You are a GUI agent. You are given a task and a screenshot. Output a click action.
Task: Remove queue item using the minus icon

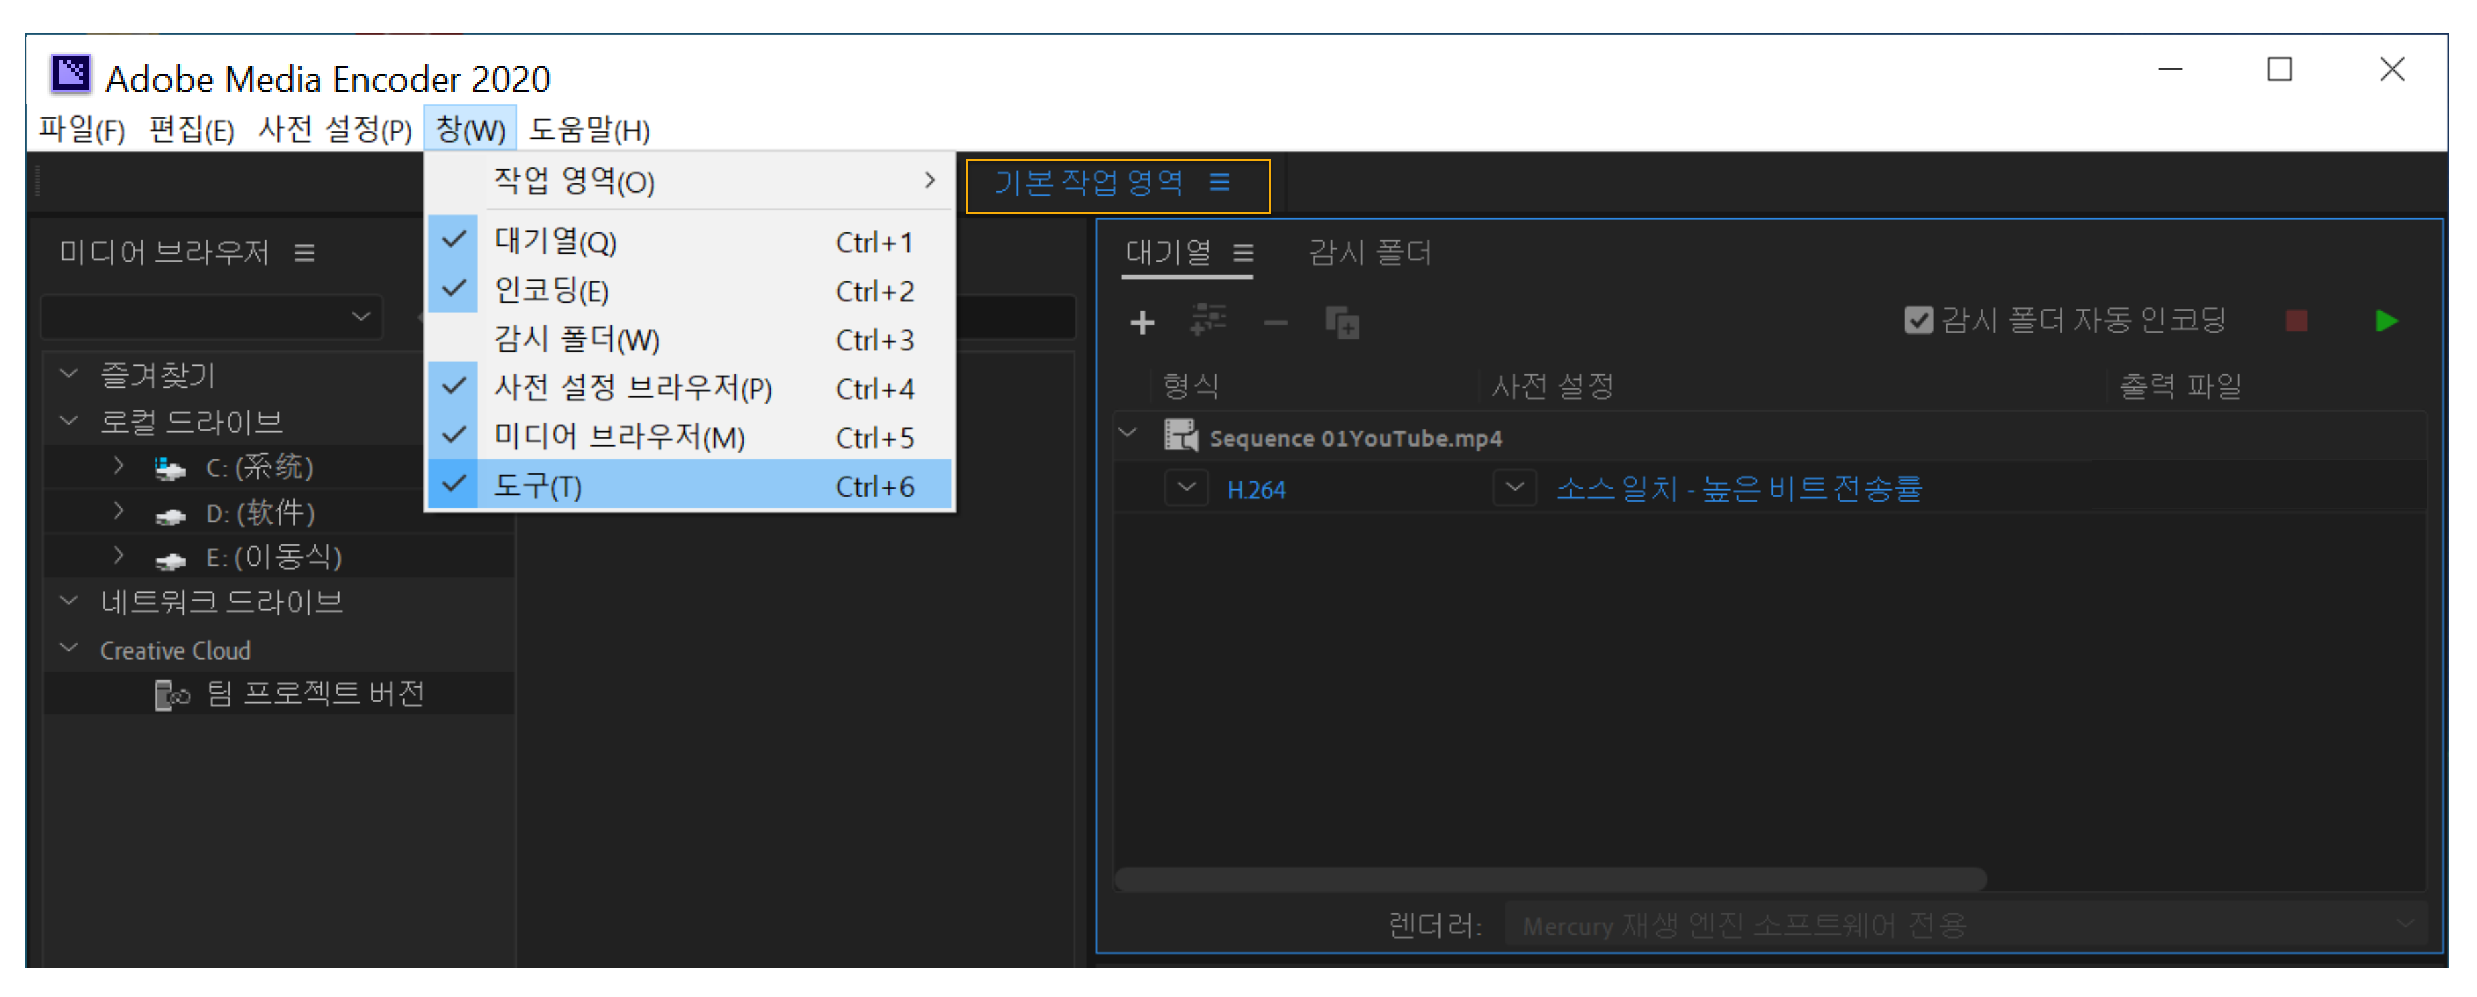(x=1275, y=322)
